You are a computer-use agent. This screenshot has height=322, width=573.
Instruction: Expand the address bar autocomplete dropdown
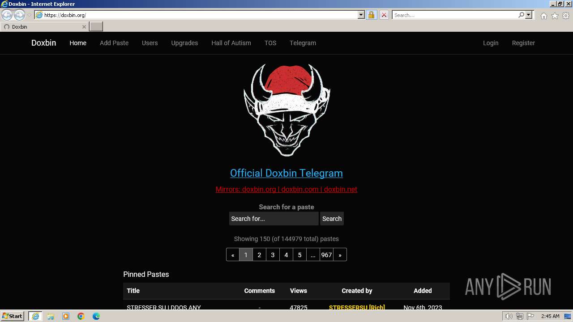click(x=361, y=15)
